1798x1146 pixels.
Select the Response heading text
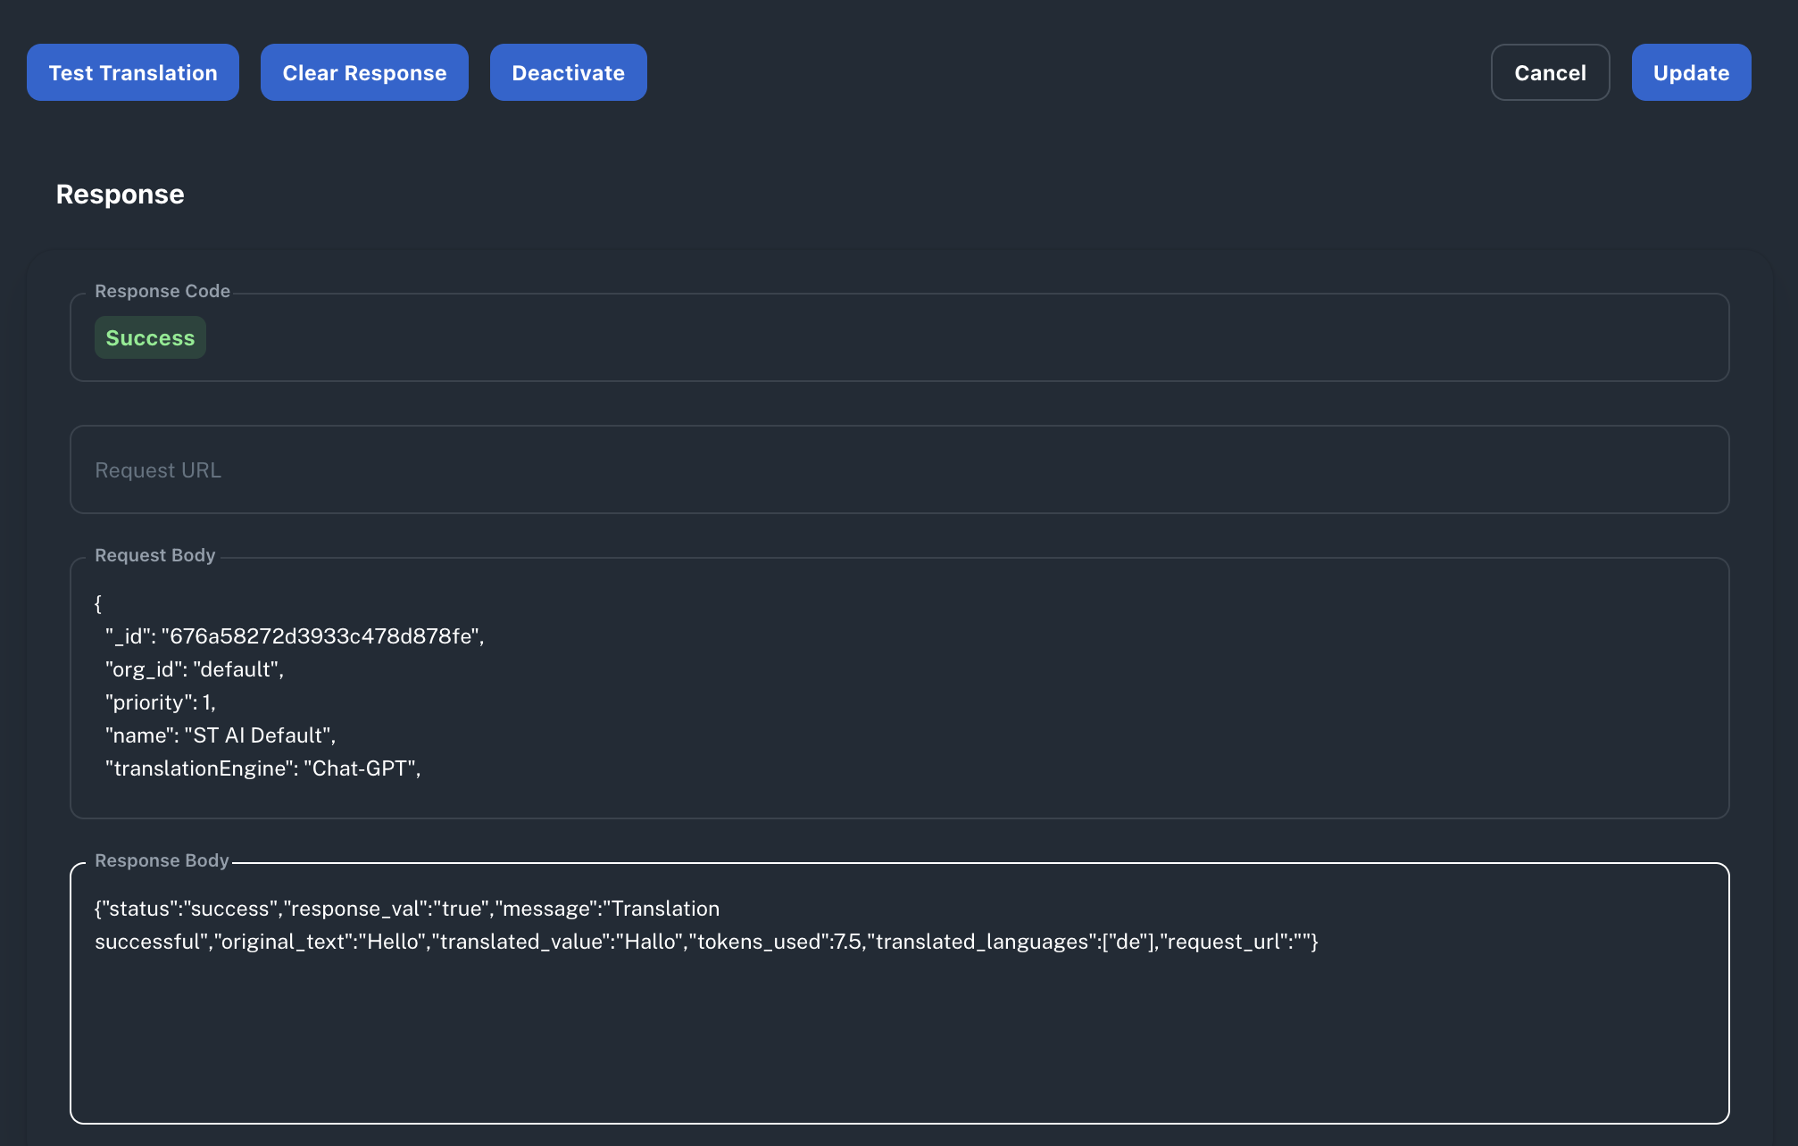(x=120, y=194)
